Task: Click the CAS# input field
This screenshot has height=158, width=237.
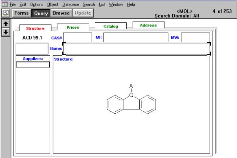Action: 77,37
